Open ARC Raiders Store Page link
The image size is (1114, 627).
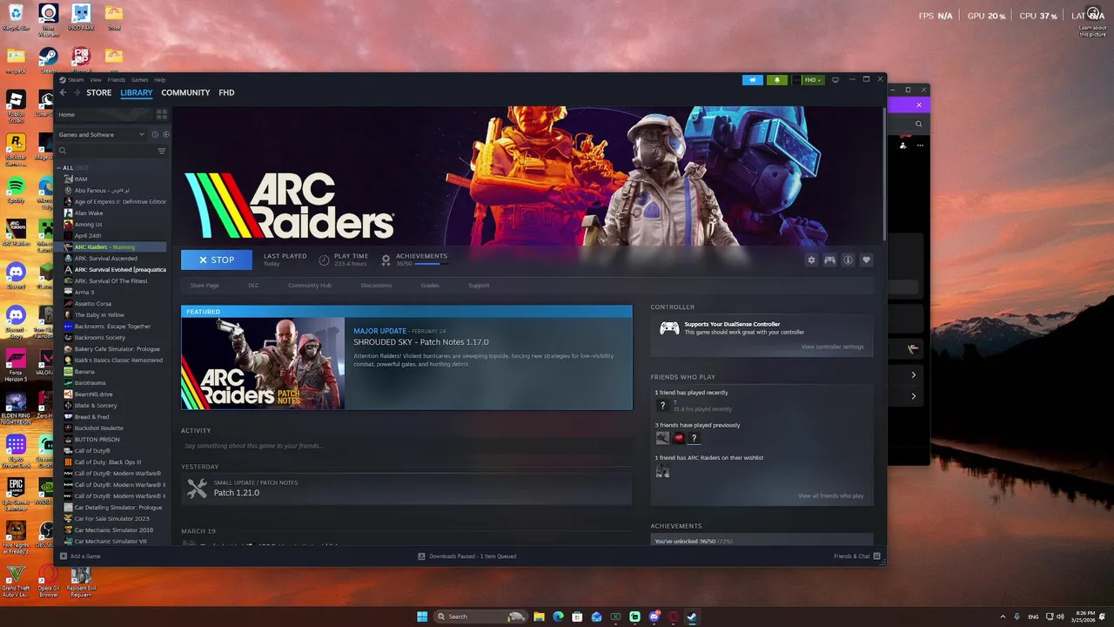pyautogui.click(x=205, y=286)
